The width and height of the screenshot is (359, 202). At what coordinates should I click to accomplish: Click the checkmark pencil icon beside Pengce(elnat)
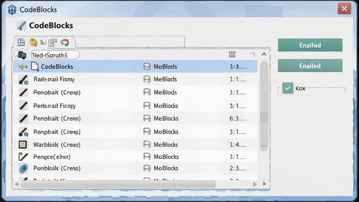click(x=23, y=157)
